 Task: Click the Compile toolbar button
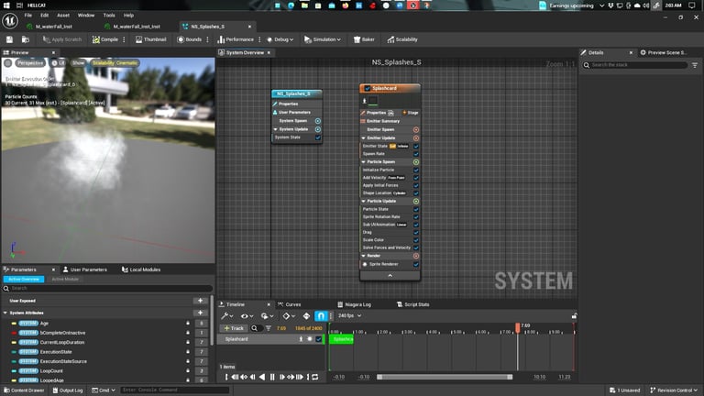point(105,39)
